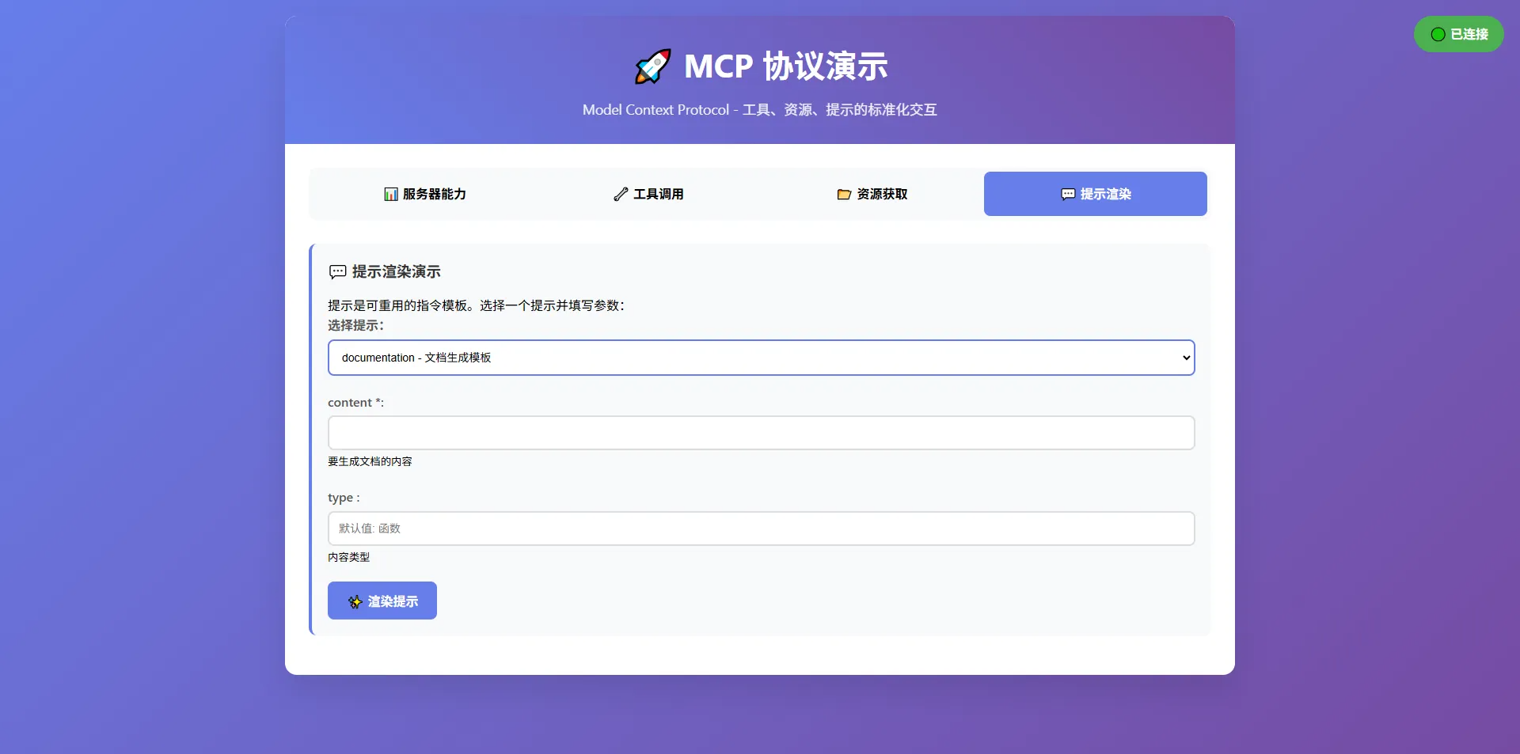Image resolution: width=1520 pixels, height=754 pixels.
Task: Focus the type input field
Action: [761, 529]
